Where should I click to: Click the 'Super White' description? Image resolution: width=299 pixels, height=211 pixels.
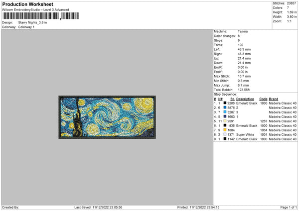click(x=245, y=135)
